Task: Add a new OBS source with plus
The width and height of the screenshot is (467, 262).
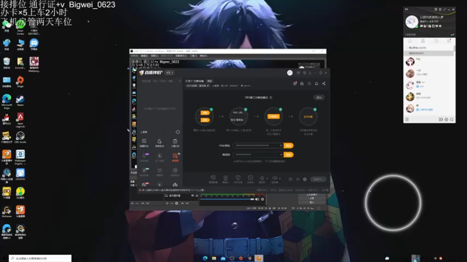Action: (x=167, y=203)
